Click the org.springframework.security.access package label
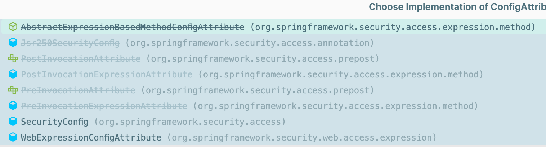Image resolution: width=546 pixels, height=147 pixels. tap(190, 122)
